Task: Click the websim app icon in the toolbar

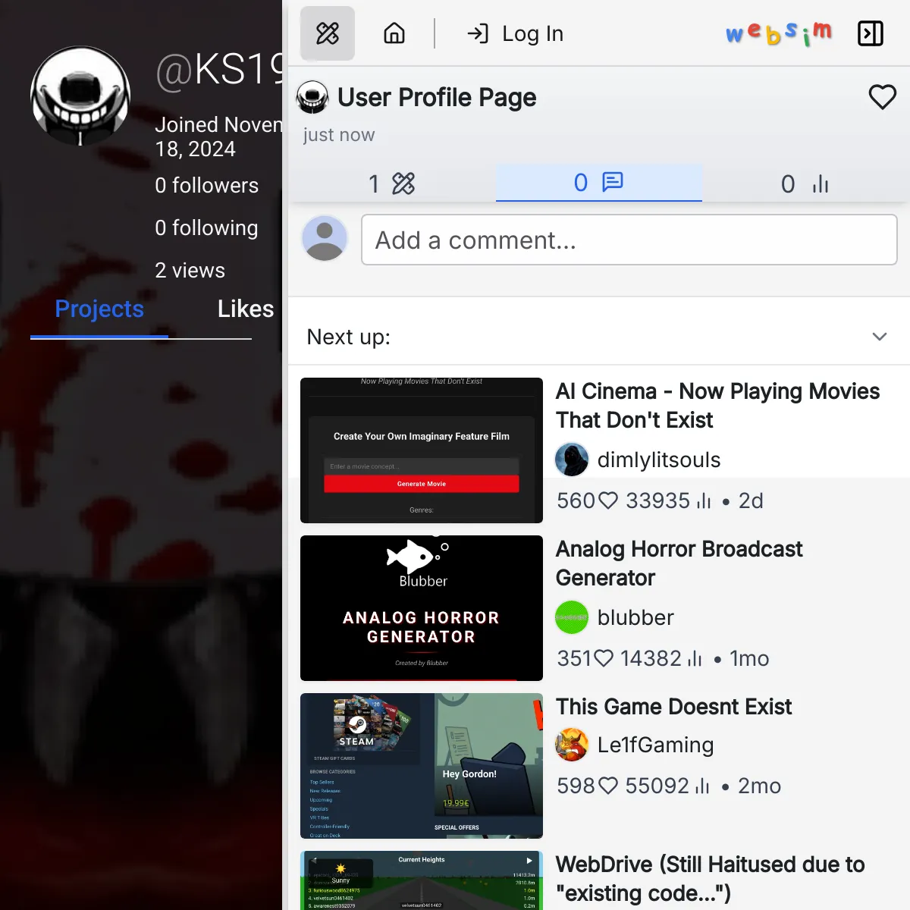Action: (x=327, y=33)
